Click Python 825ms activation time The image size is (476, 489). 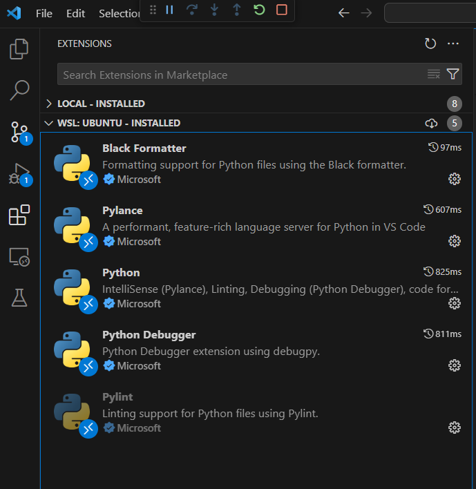pos(442,271)
